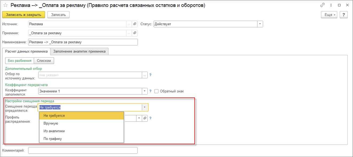This screenshot has width=353, height=157.
Task: Add this form to favorites star
Action: tap(5, 5)
